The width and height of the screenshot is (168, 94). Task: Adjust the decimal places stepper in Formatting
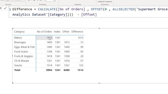coord(50,1)
